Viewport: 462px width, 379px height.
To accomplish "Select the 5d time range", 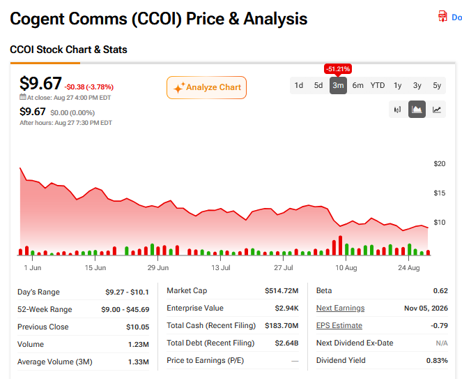I will point(318,86).
